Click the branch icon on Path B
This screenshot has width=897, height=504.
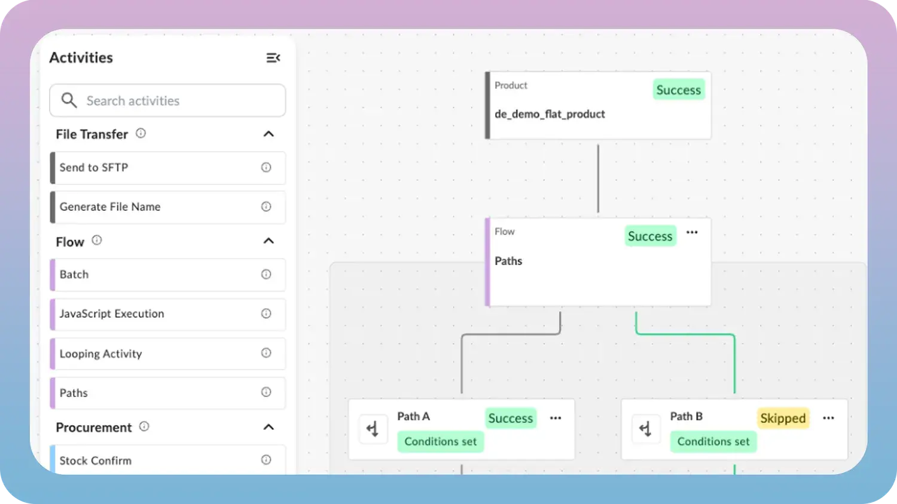point(646,429)
